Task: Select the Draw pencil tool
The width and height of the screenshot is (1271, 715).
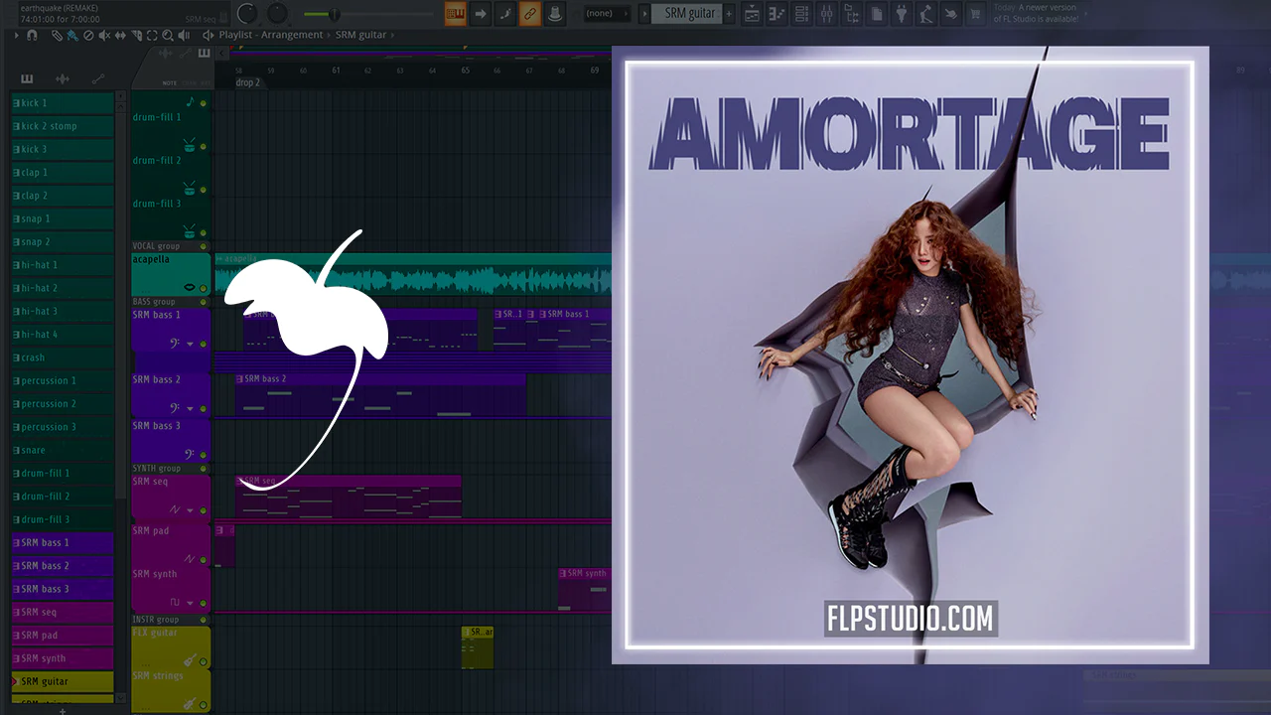Action: coord(57,35)
